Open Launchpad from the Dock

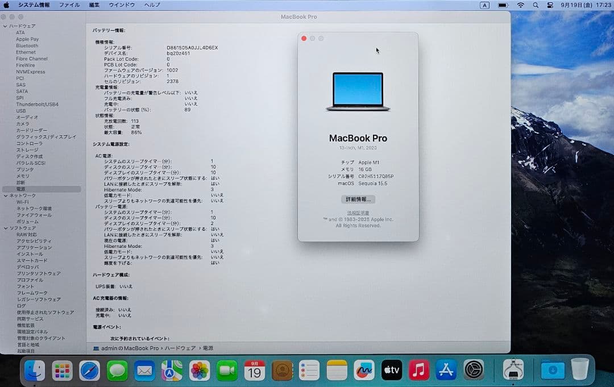63,372
